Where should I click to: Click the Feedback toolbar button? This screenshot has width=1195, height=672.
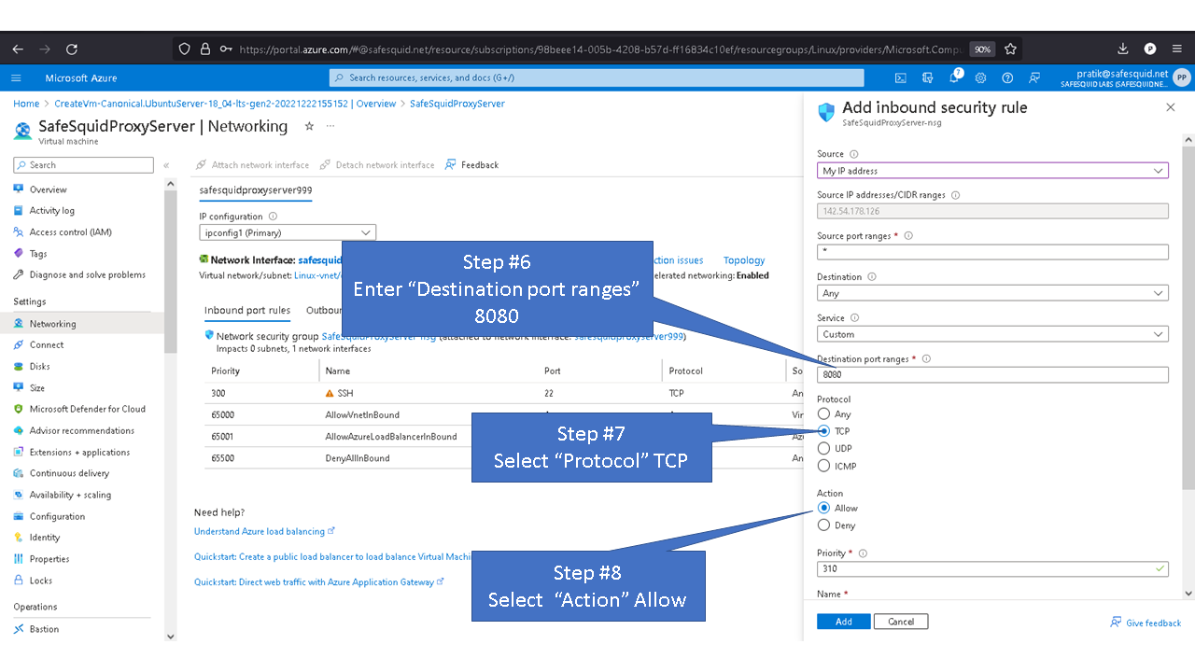pyautogui.click(x=472, y=165)
